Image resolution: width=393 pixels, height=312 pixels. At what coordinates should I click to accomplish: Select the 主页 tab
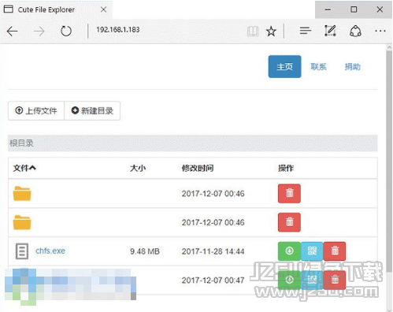pyautogui.click(x=284, y=66)
